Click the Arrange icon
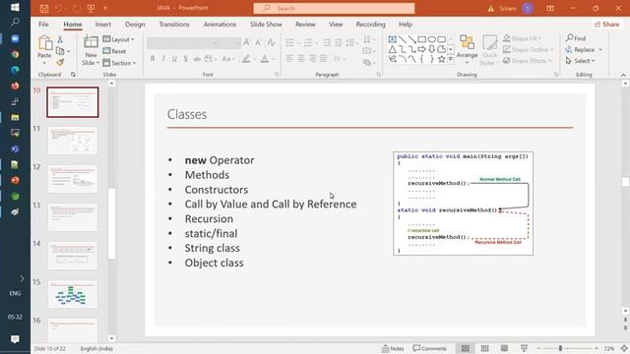The height and width of the screenshot is (354, 630). (x=467, y=41)
